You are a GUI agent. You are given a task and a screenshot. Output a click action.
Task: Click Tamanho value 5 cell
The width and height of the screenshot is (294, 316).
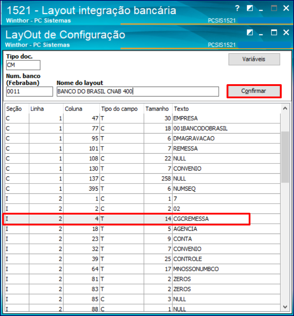[158, 229]
